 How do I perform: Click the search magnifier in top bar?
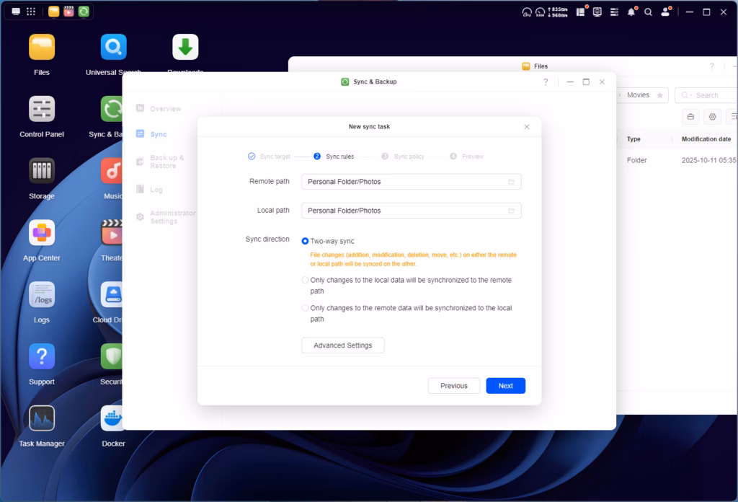click(649, 12)
